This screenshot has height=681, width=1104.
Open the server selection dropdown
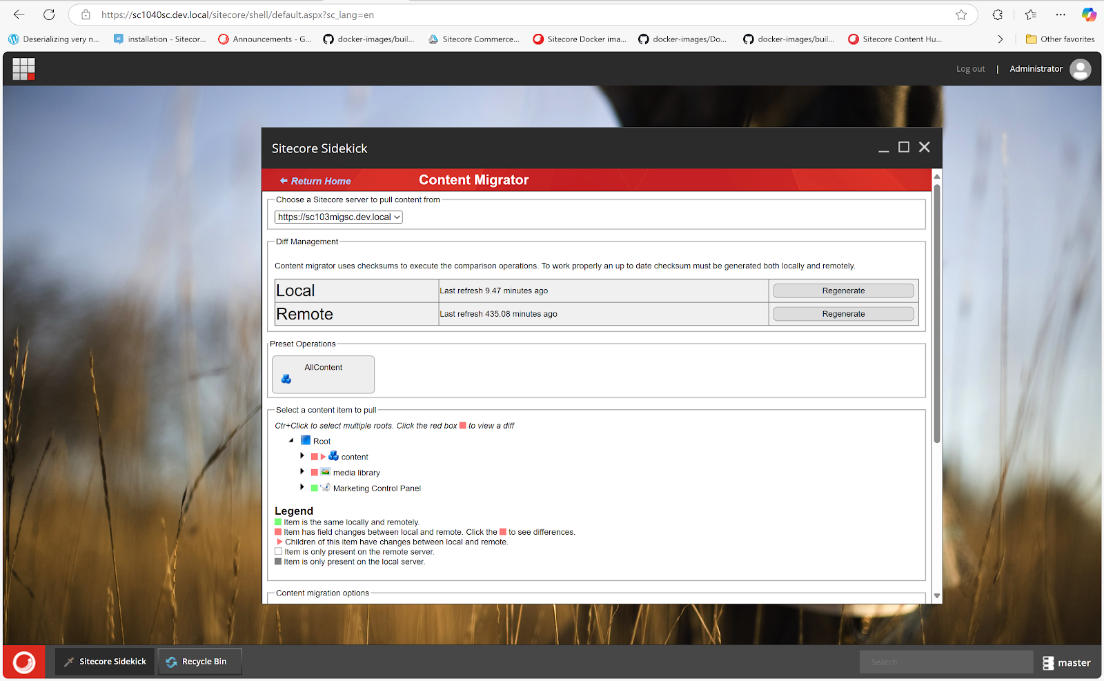[x=339, y=217]
